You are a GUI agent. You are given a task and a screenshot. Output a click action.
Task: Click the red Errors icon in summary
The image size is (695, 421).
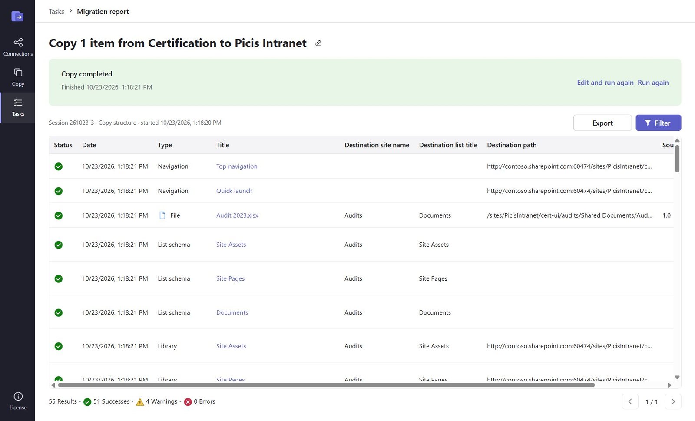(x=188, y=402)
